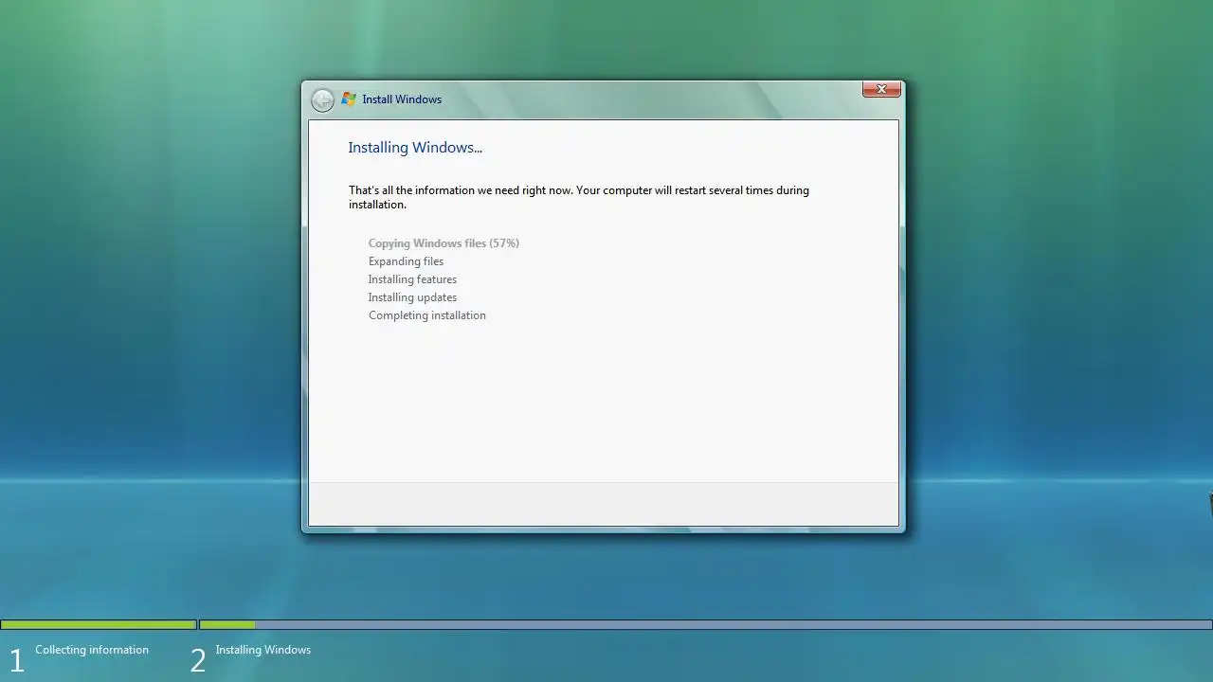Click the 'Install Windows' title text

click(x=402, y=99)
